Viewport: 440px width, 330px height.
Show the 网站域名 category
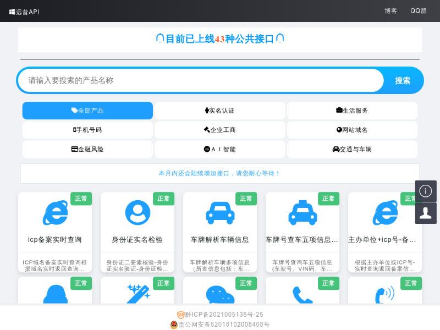tap(352, 130)
